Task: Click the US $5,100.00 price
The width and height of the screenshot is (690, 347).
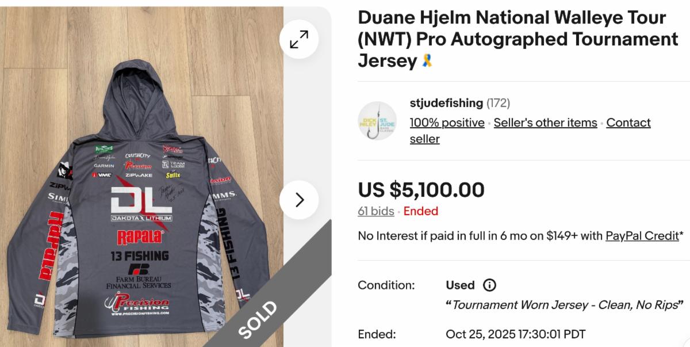Action: [x=421, y=189]
